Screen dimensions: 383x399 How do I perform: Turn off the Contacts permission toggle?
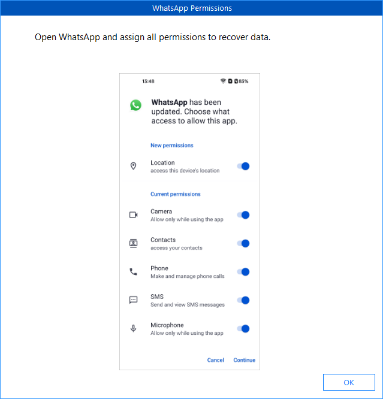coord(243,243)
